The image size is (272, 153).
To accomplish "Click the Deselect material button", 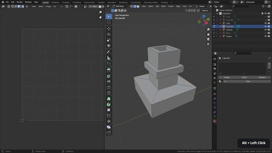I will tap(262, 77).
